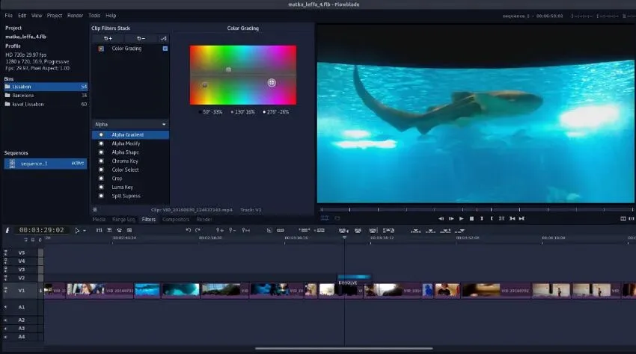Open the Help menu
636x354 pixels.
click(111, 16)
